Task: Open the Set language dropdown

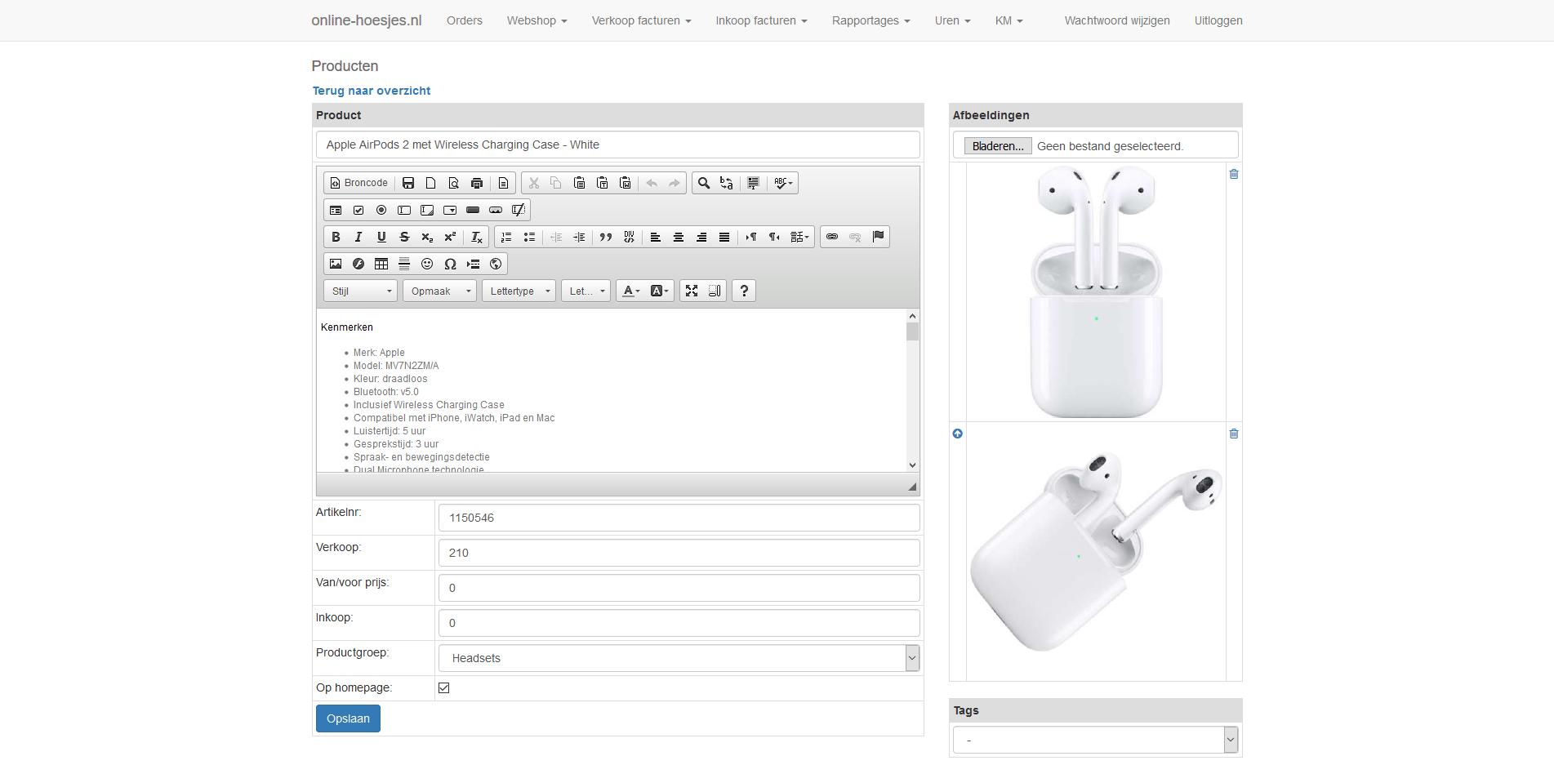Action: pyautogui.click(x=800, y=237)
